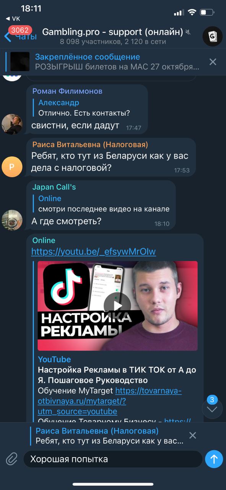This screenshot has width=226, height=490.
Task: Tap the paperclip attachment icon
Action: (12, 459)
